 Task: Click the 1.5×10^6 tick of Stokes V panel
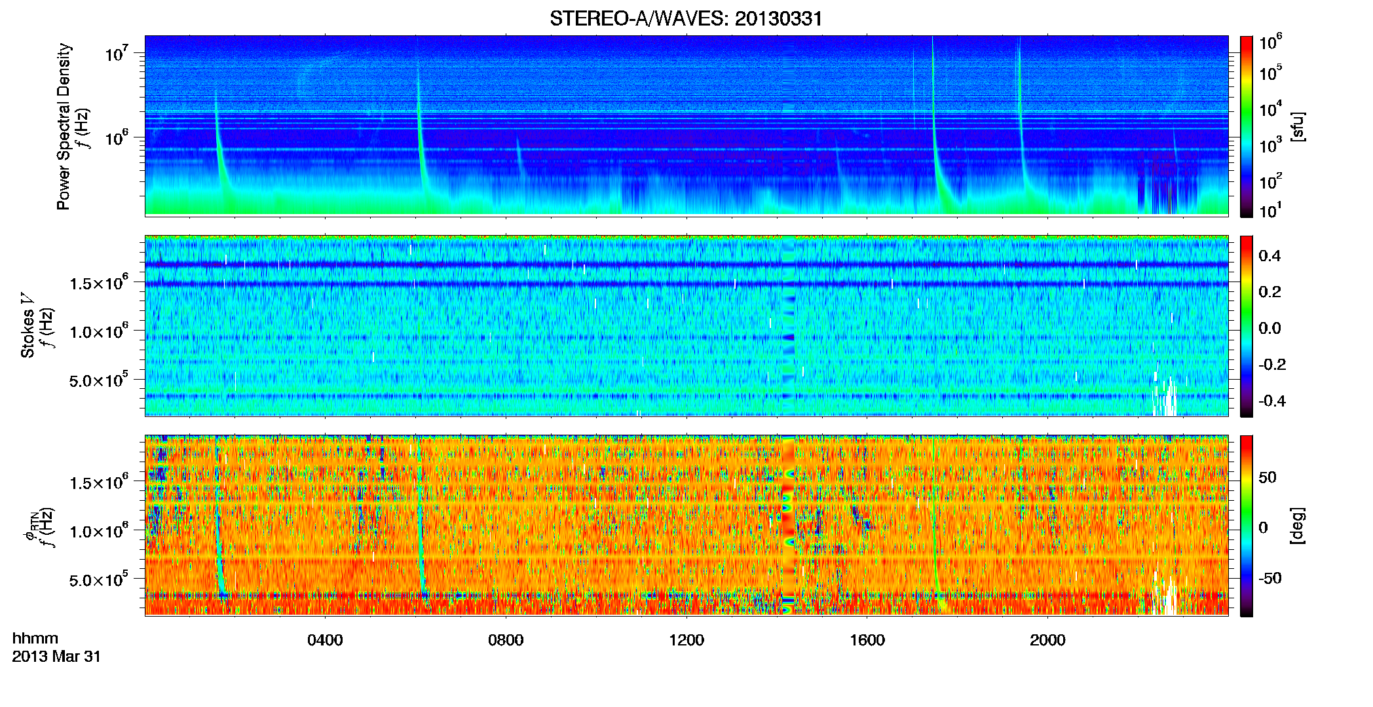99,282
